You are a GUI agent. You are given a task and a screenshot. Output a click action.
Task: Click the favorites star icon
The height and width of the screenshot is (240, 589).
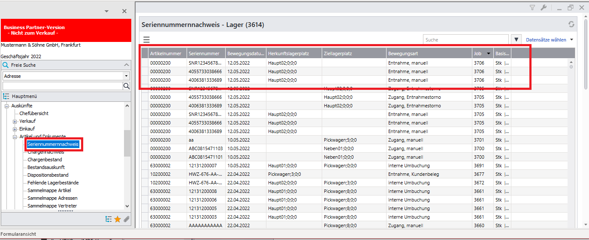tap(118, 219)
